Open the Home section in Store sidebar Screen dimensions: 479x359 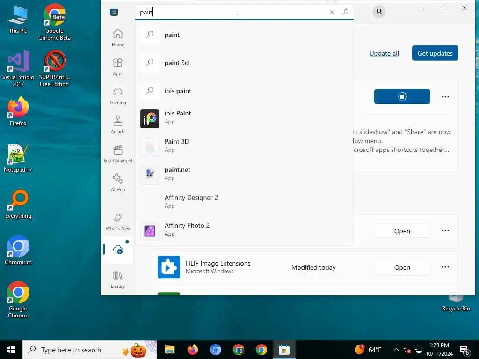click(x=118, y=38)
